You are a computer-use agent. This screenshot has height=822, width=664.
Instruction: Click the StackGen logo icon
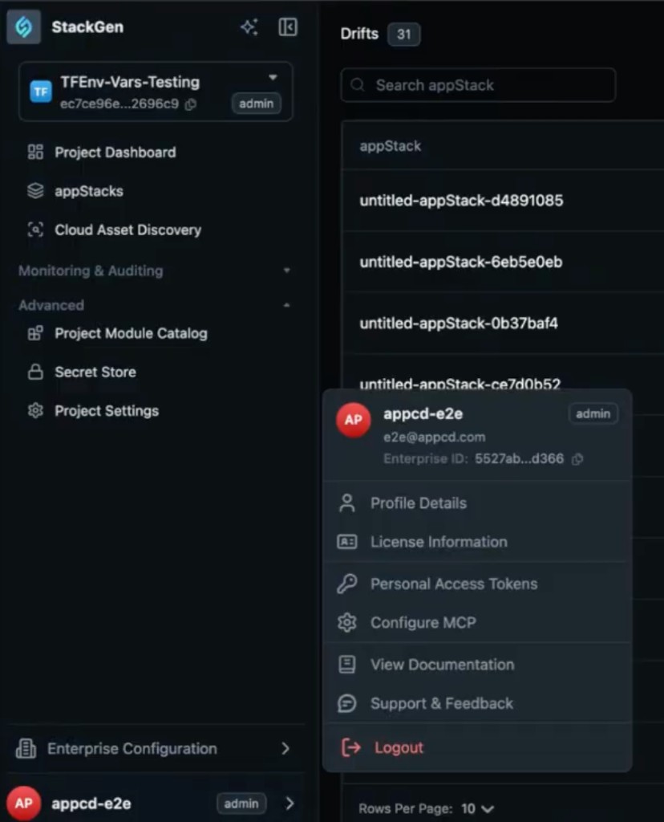point(23,26)
